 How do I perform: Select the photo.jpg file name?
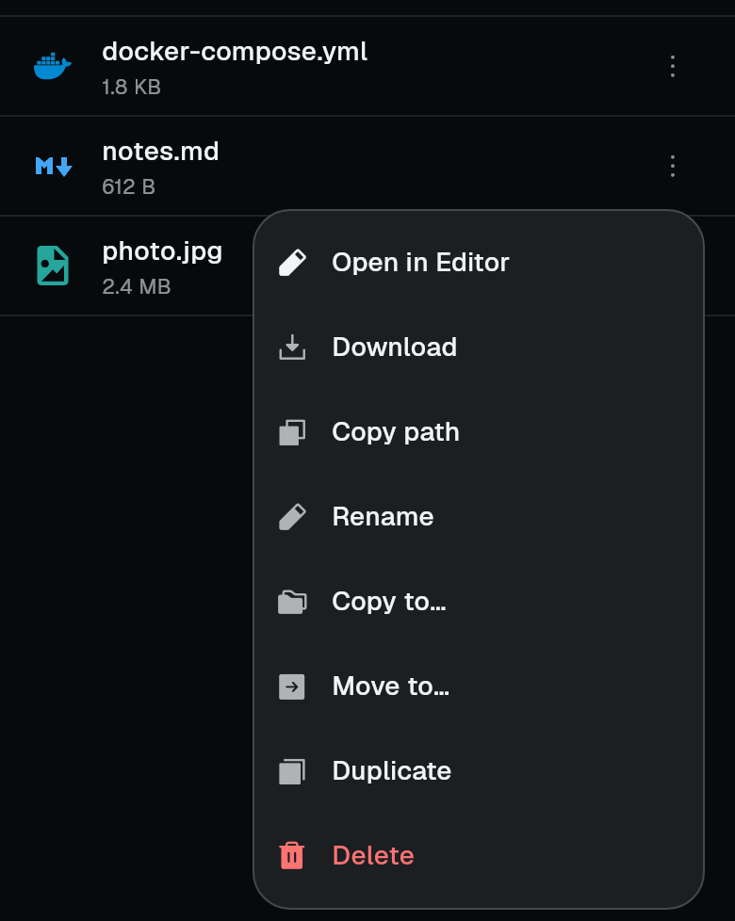[x=162, y=252]
